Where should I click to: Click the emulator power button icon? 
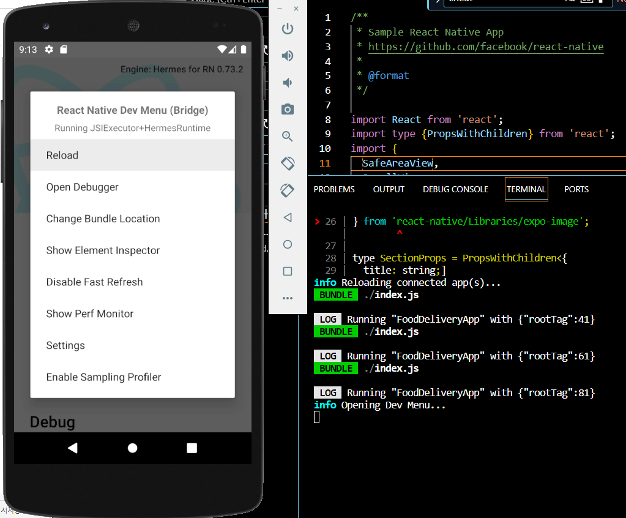point(288,29)
